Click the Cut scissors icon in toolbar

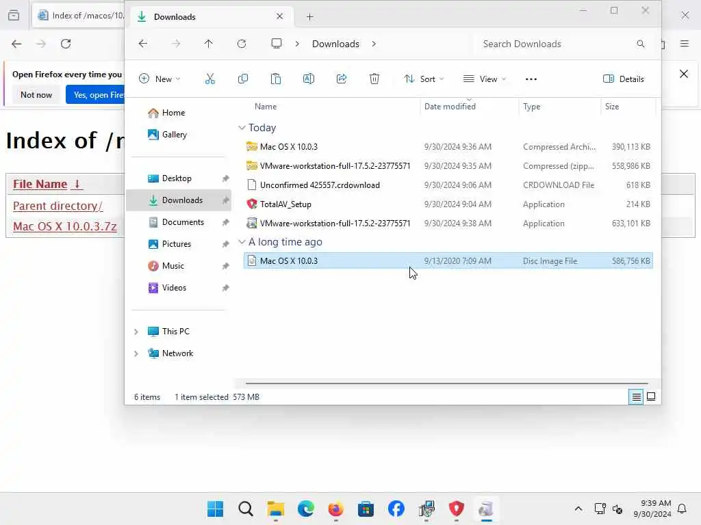[209, 79]
